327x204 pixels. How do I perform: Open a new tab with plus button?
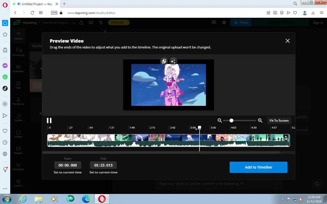click(x=64, y=4)
